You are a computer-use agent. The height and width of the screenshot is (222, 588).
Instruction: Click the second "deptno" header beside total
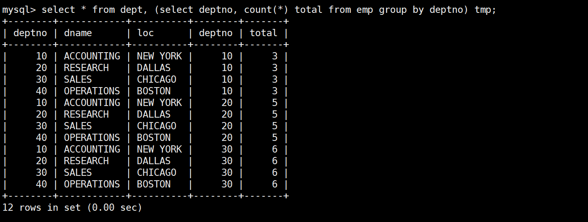pyautogui.click(x=216, y=33)
